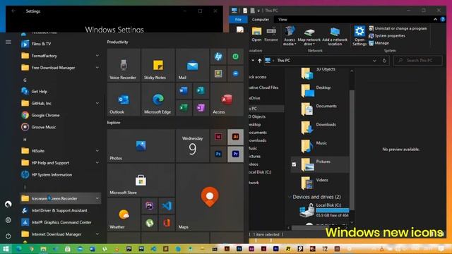Click the Start menu Power icon

click(8, 236)
